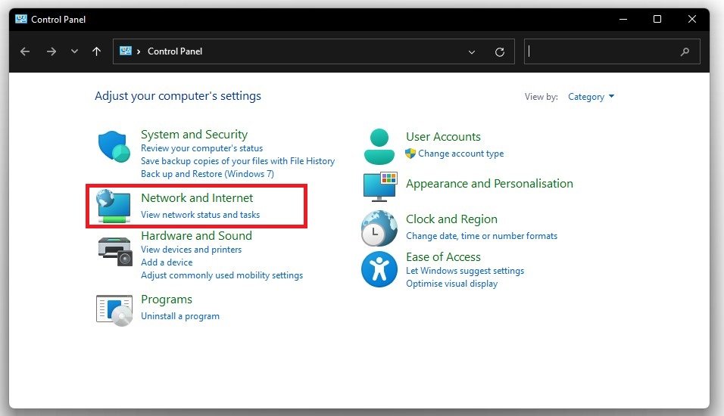Expand the address bar history dropdown

pyautogui.click(x=472, y=52)
